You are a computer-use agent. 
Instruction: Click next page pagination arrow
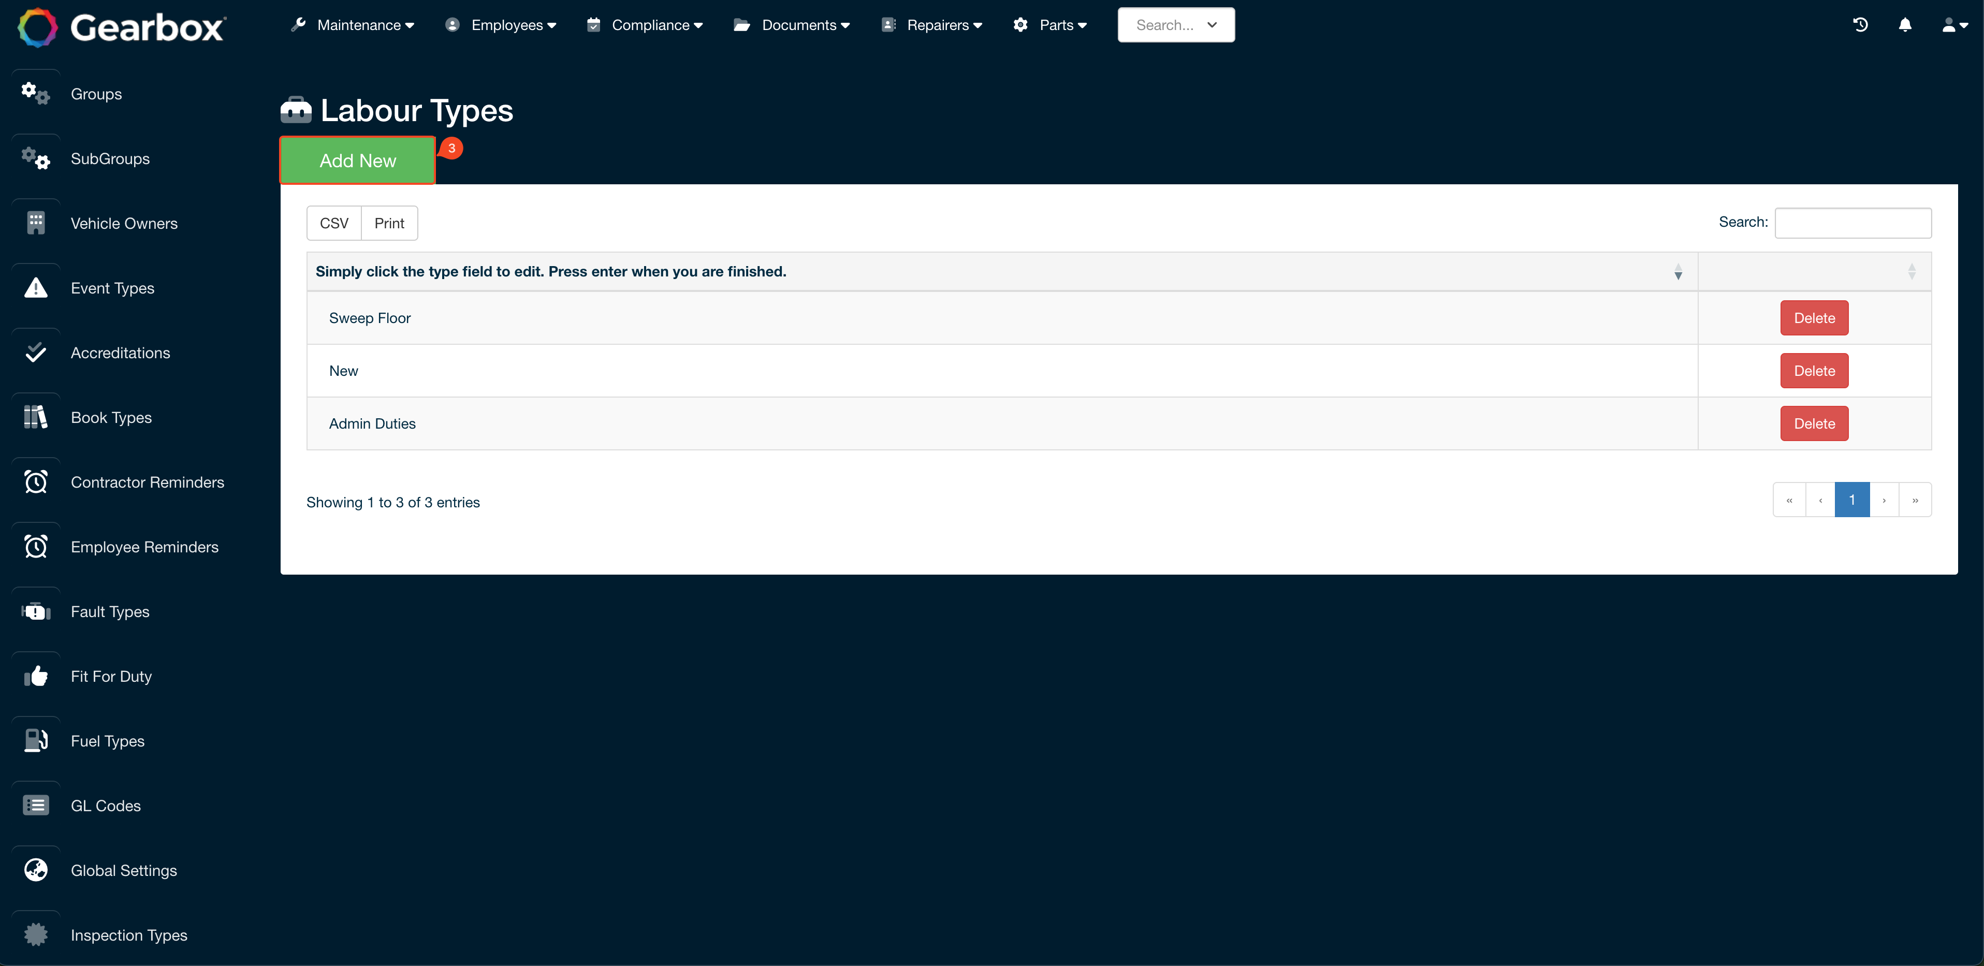pyautogui.click(x=1884, y=499)
